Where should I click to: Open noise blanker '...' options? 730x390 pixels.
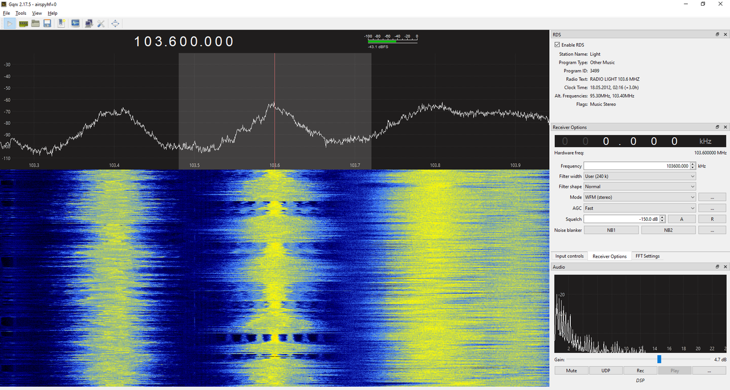pyautogui.click(x=712, y=230)
